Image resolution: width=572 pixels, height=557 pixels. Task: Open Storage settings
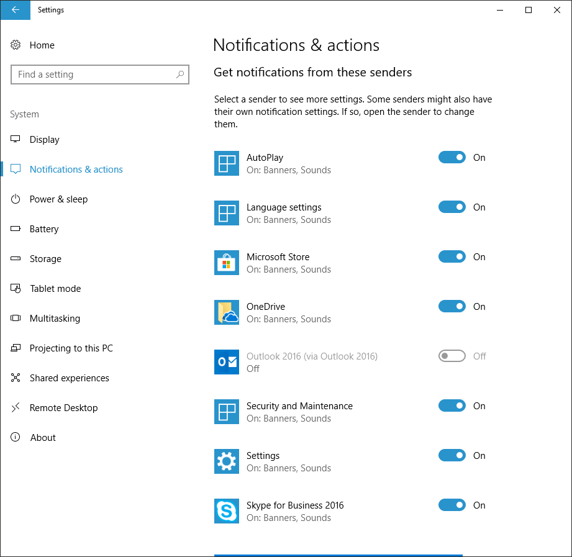click(x=45, y=258)
